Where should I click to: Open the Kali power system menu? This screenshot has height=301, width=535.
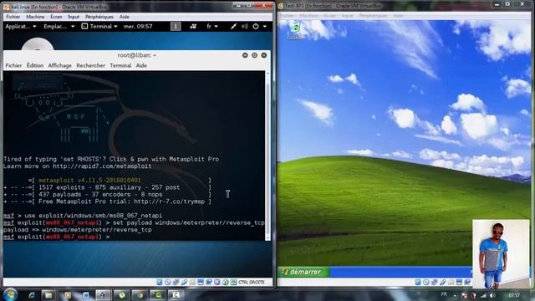click(259, 26)
